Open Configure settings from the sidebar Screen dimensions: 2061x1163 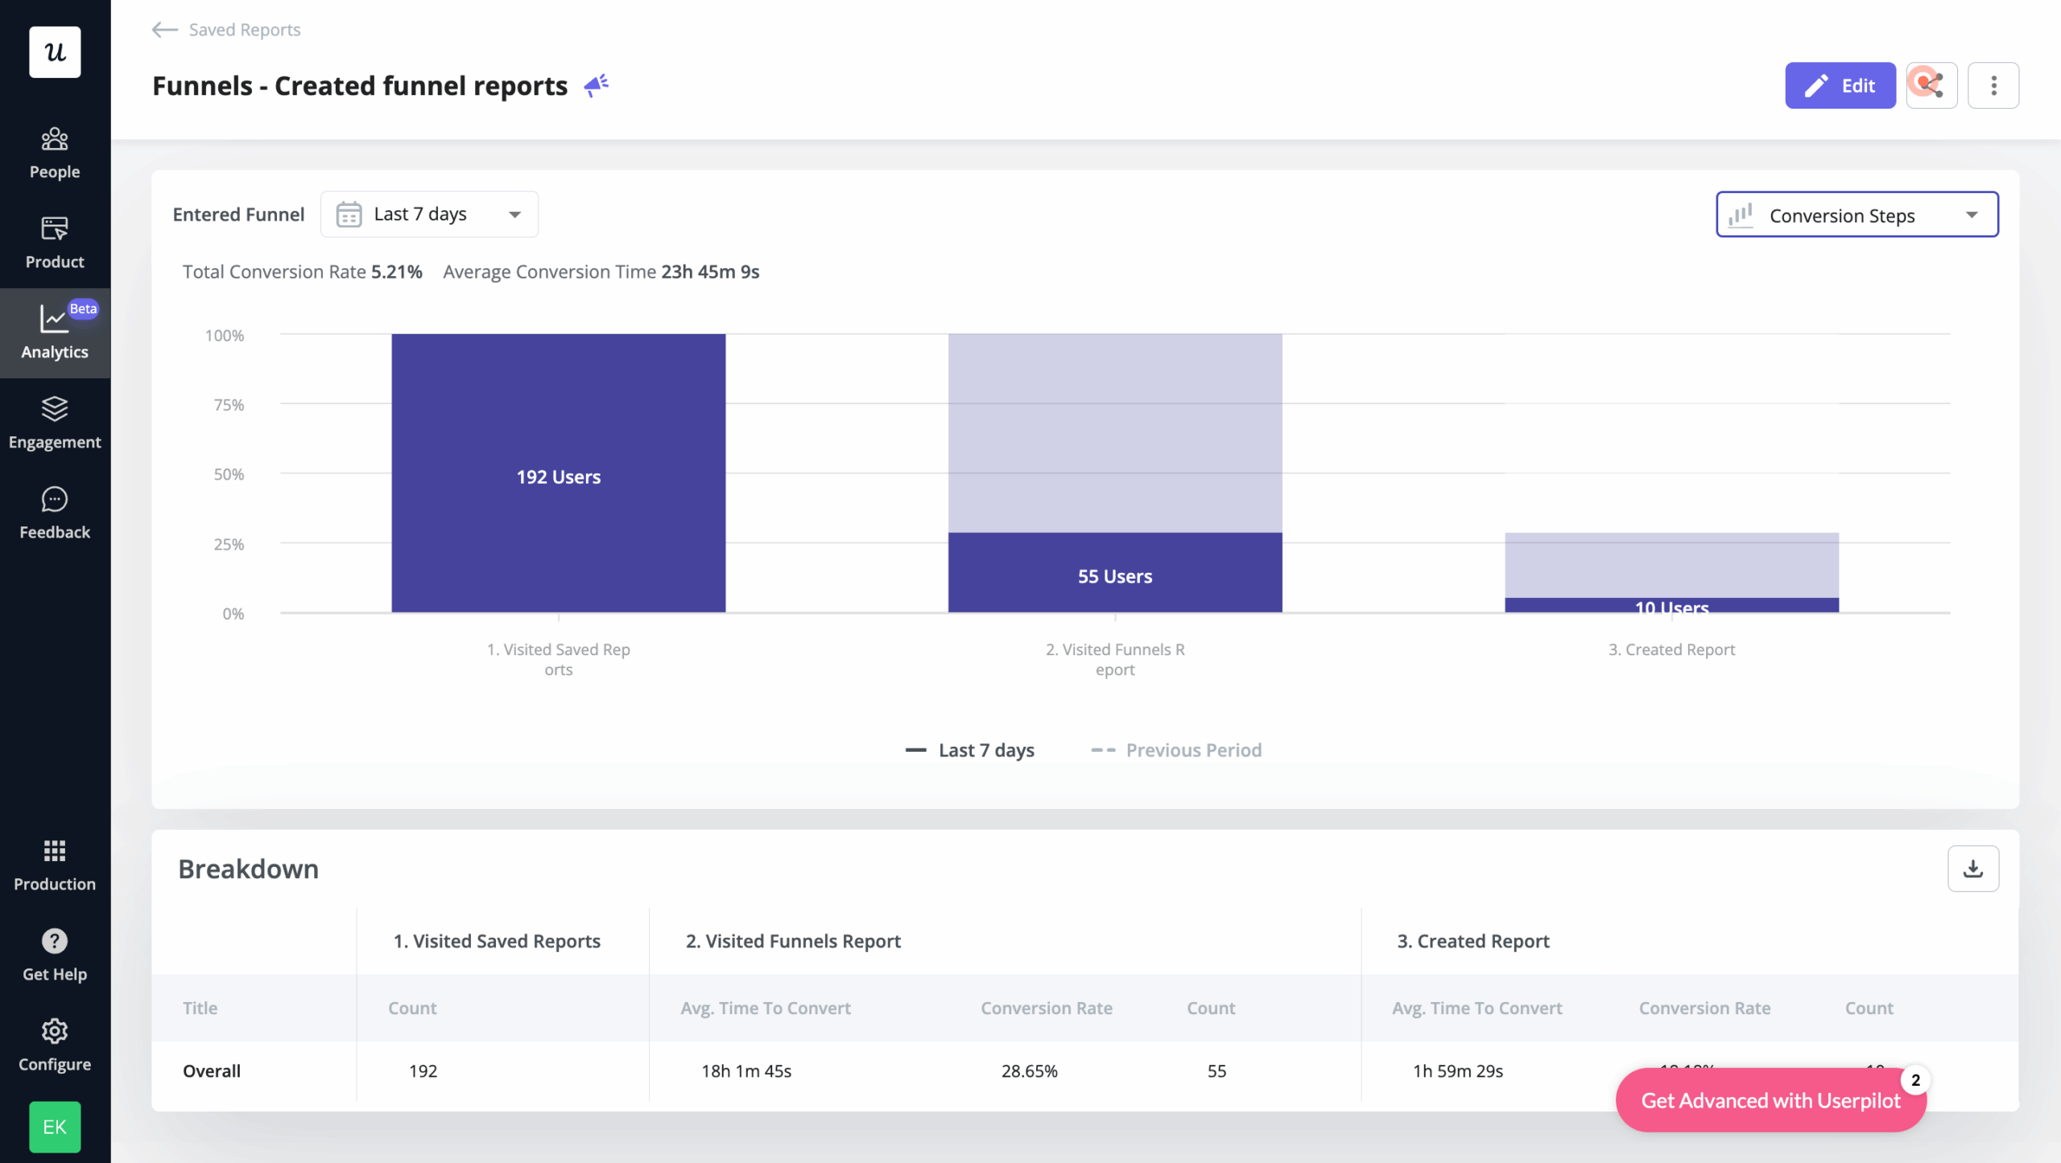(x=55, y=1044)
